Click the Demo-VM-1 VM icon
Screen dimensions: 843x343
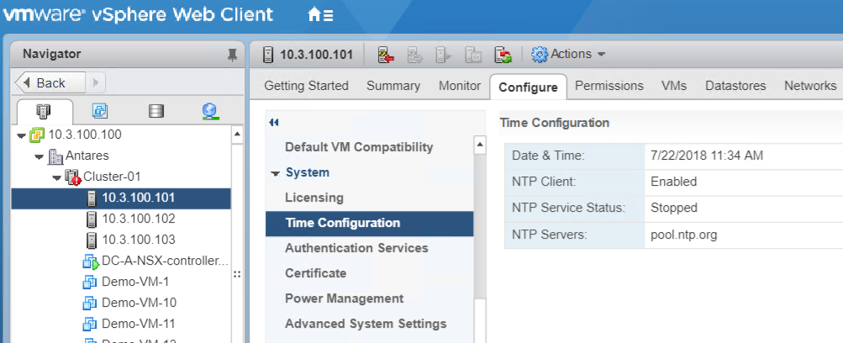89,282
